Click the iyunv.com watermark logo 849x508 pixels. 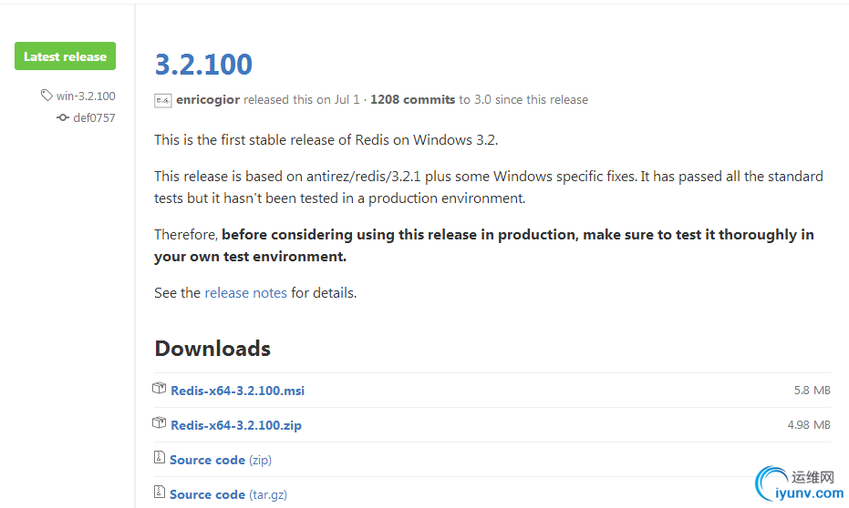tap(799, 483)
